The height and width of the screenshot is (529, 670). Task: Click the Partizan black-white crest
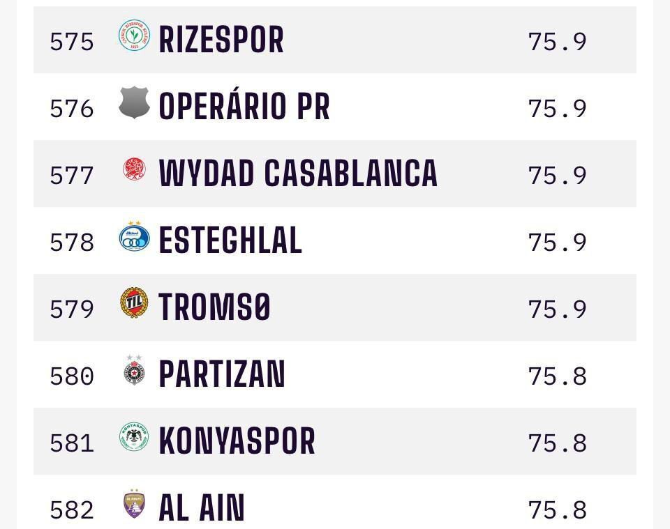(134, 371)
